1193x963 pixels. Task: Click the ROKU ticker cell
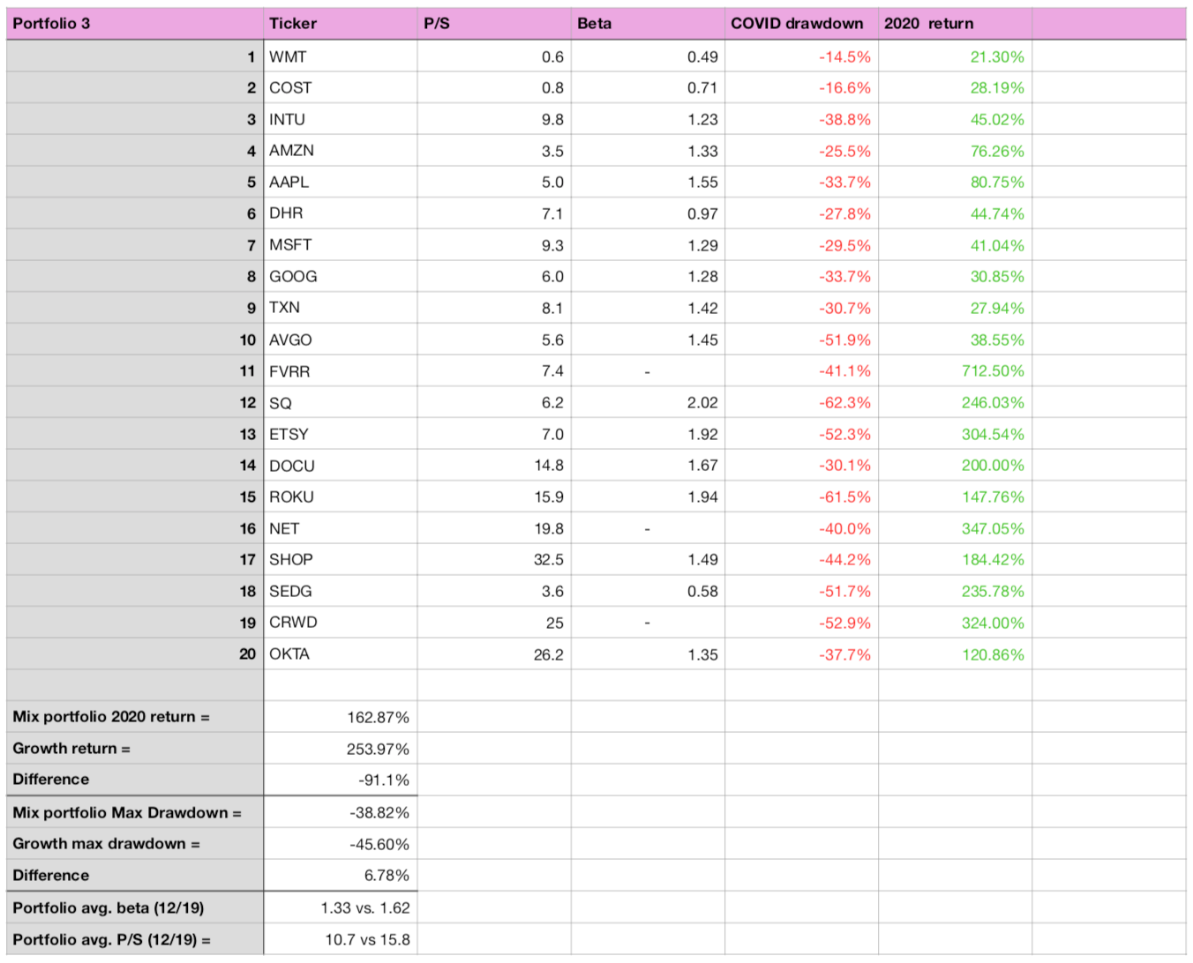[x=340, y=496]
